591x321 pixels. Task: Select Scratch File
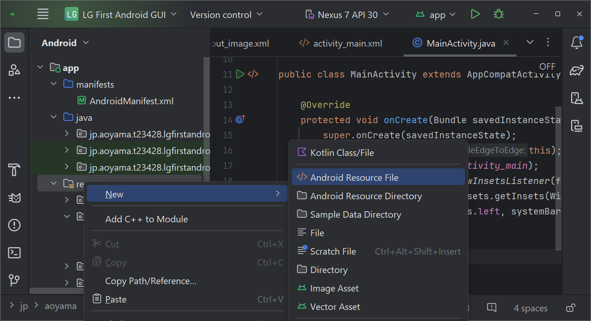(378, 251)
